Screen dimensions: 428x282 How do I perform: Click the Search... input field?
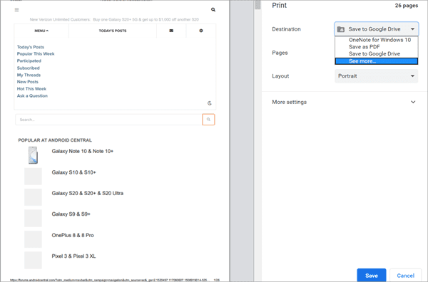pyautogui.click(x=108, y=120)
